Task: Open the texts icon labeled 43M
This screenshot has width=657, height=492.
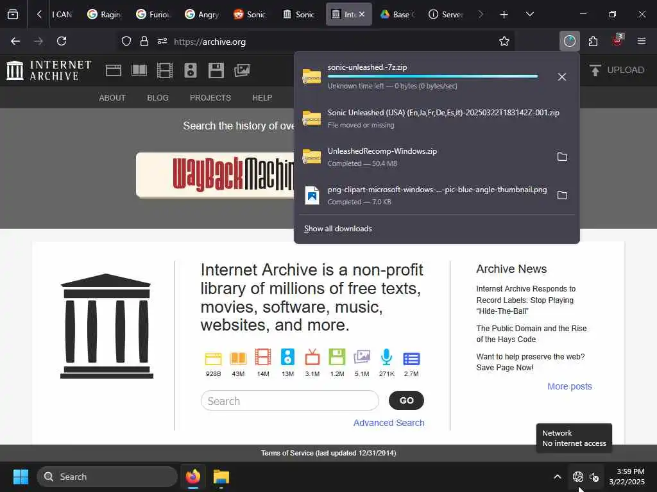Action: (x=238, y=359)
